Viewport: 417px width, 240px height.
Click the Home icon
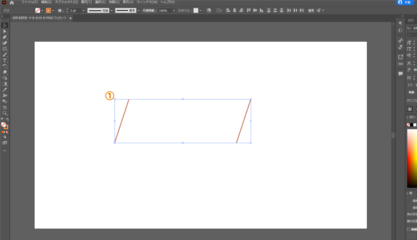(x=12, y=2)
